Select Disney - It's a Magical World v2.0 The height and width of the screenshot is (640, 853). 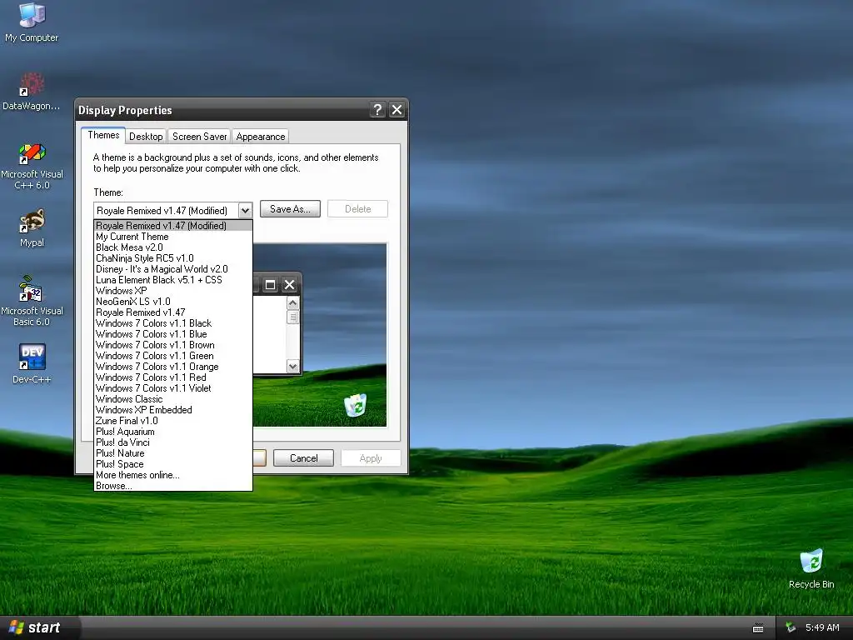(x=173, y=269)
